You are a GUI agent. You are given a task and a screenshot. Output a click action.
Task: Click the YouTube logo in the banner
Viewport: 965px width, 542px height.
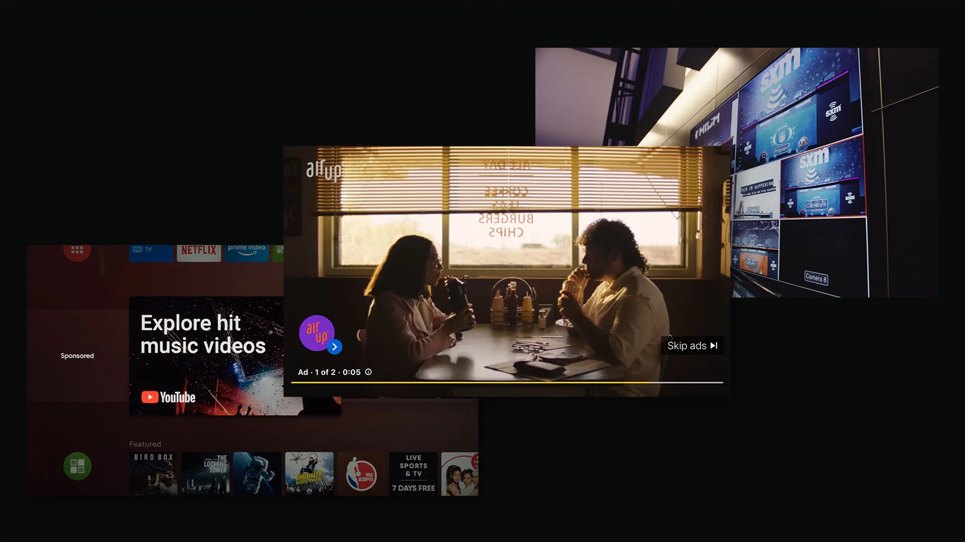168,397
